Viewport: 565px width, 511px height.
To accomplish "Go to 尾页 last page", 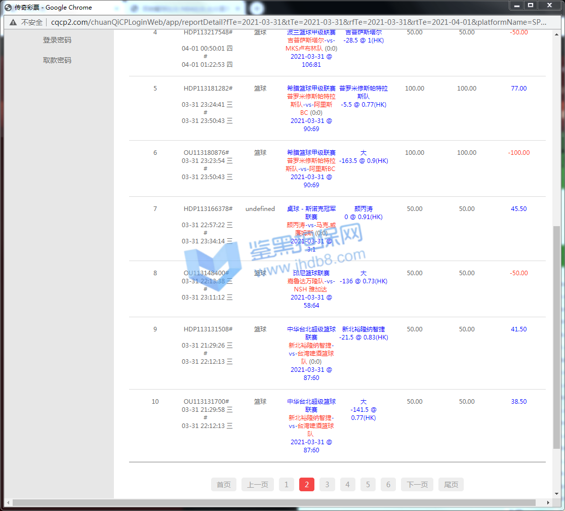I will (x=451, y=485).
